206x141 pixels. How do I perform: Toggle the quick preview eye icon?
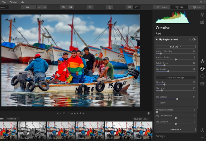coord(63,7)
